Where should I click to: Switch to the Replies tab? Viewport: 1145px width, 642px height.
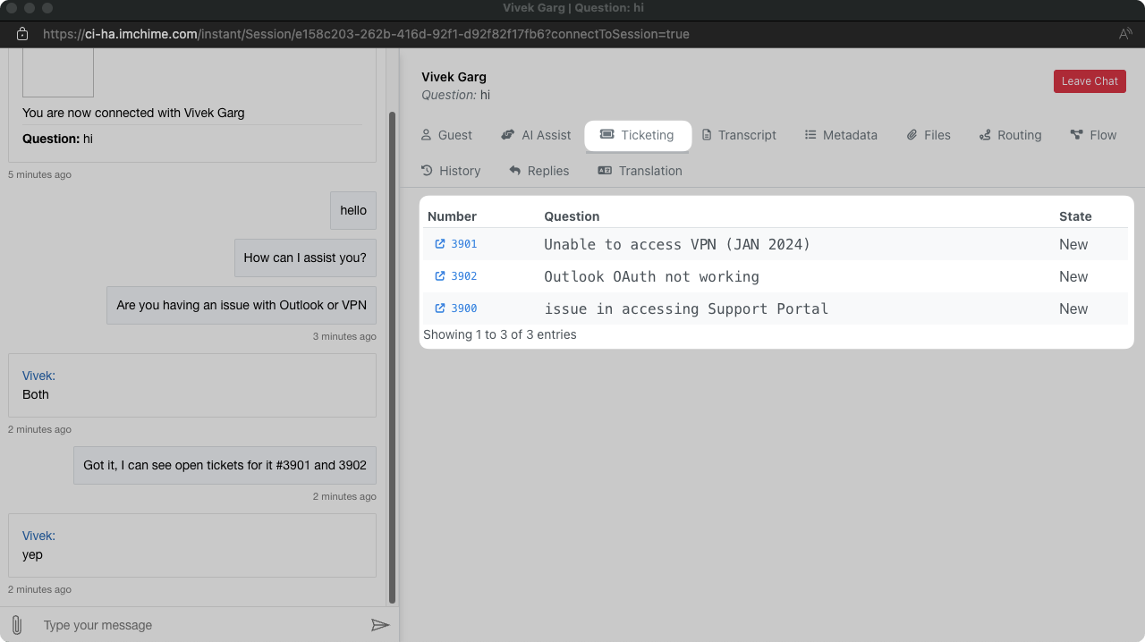pos(539,171)
